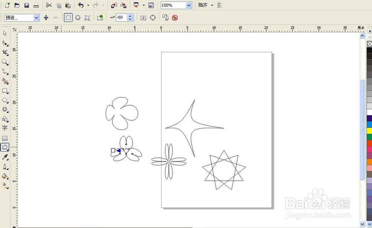Click the amplitude field showing -60

tap(122, 18)
